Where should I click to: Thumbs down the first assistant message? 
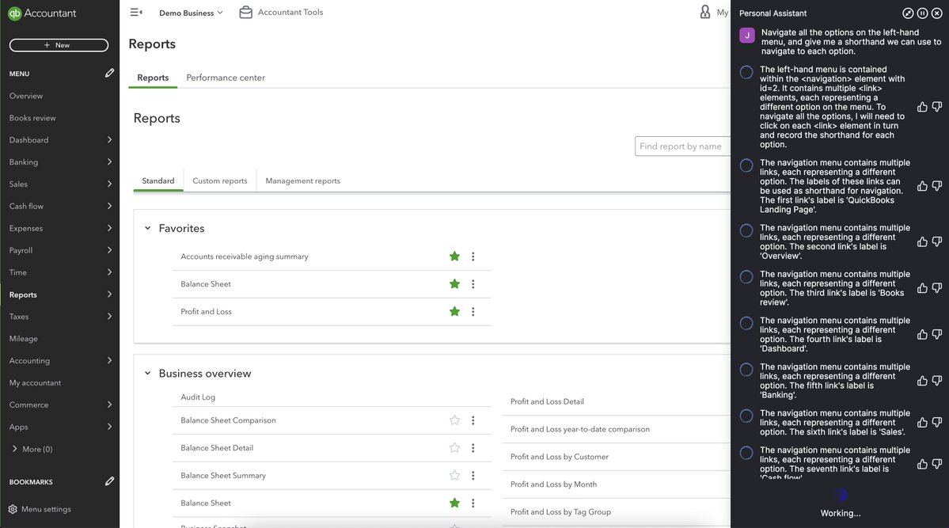click(x=937, y=107)
